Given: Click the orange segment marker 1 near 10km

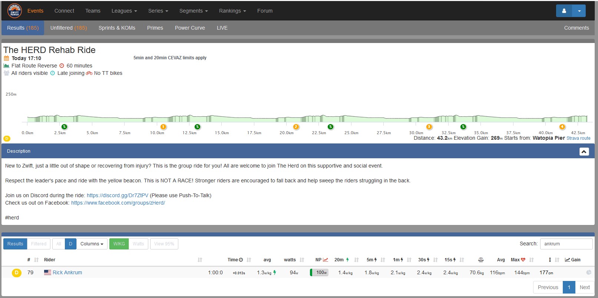Looking at the screenshot, I should point(163,127).
